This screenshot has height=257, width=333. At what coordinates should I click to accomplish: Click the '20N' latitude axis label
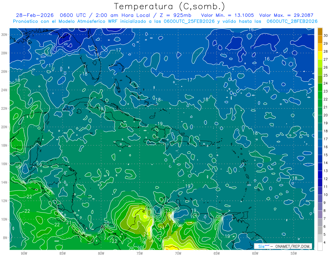pyautogui.click(x=5, y=127)
